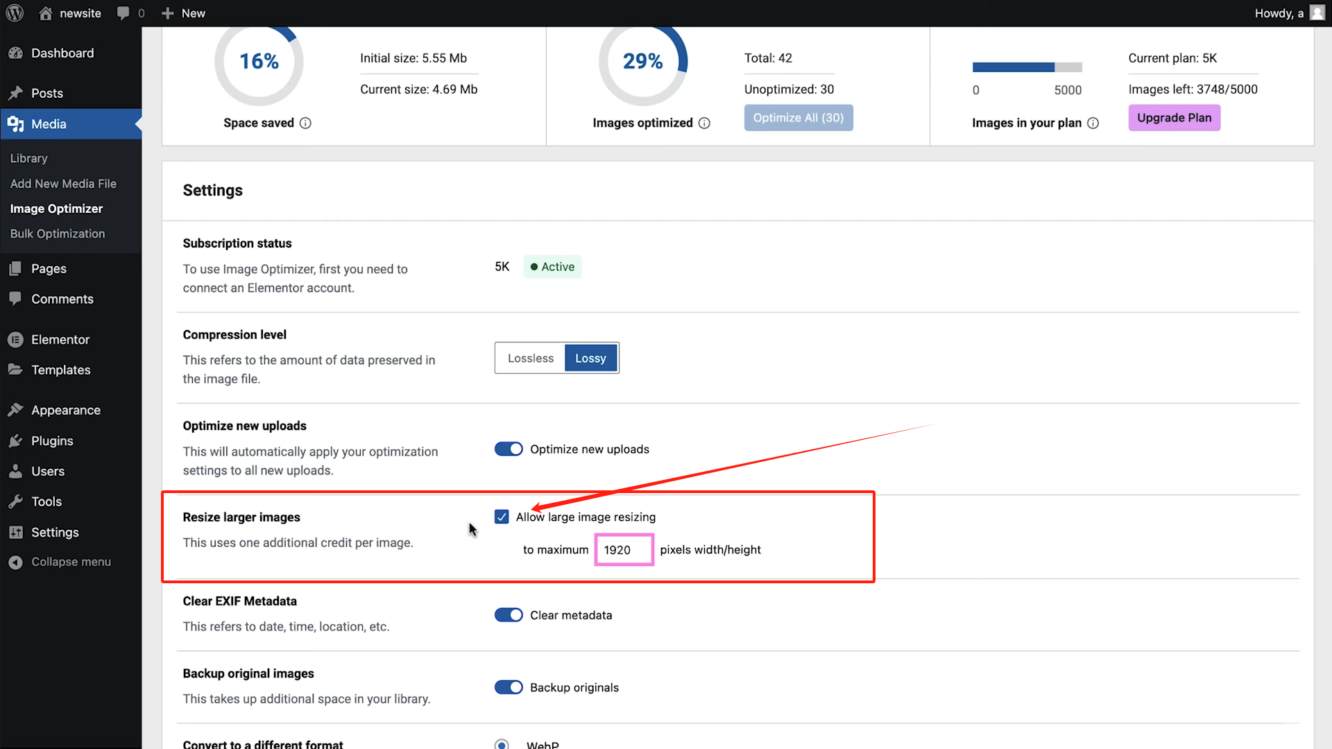Open the Library menu item
This screenshot has width=1332, height=749.
tap(28, 158)
